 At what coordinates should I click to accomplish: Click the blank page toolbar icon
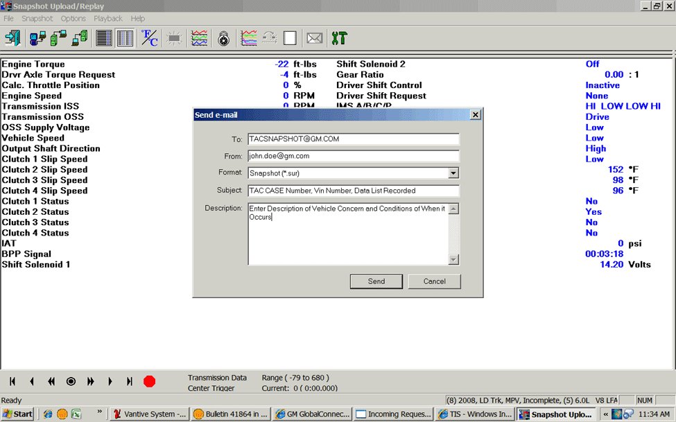290,38
